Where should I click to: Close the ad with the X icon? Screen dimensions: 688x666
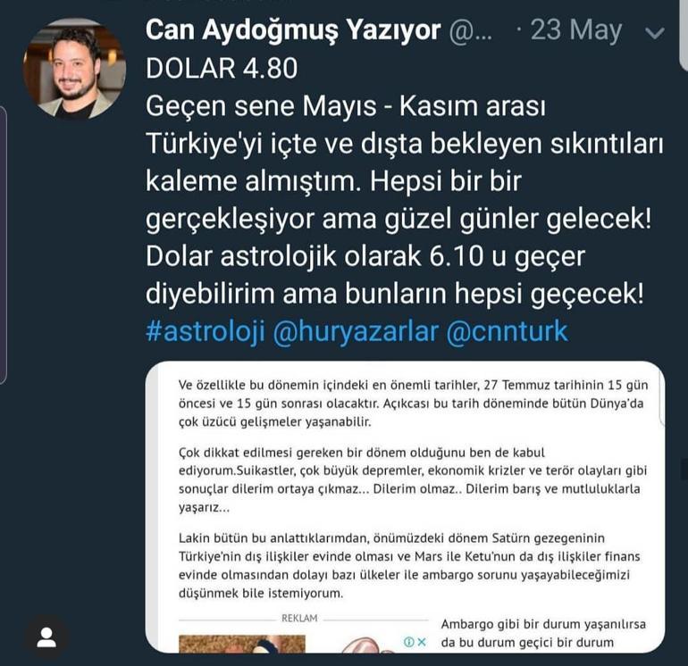(x=422, y=642)
